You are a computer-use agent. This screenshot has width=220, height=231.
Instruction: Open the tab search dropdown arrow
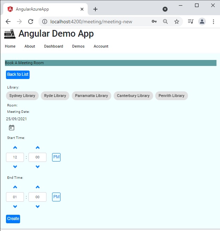(165, 9)
